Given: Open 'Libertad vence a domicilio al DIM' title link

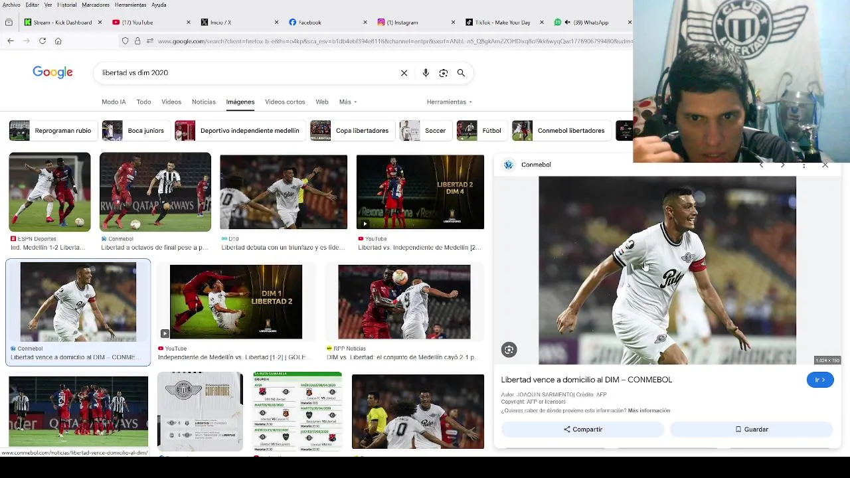Looking at the screenshot, I should (586, 380).
